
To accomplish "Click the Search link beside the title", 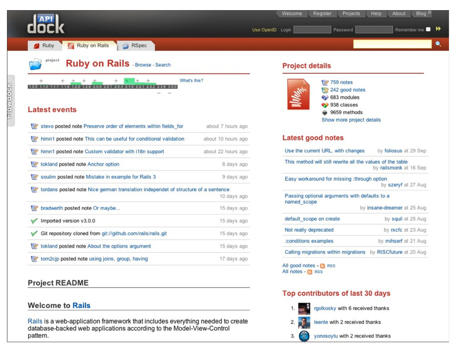I will [x=163, y=65].
